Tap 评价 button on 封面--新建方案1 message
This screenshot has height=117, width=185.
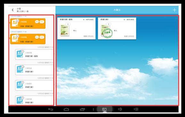(x=42, y=37)
